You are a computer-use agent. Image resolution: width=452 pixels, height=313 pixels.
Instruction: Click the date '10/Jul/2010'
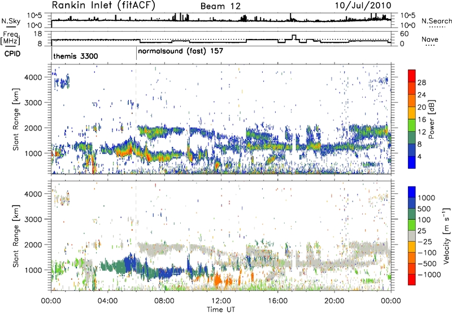[x=363, y=5]
